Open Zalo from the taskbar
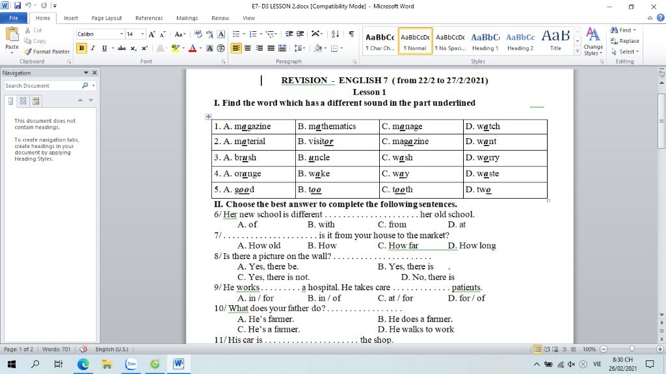This screenshot has width=666, height=374. pyautogui.click(x=131, y=364)
